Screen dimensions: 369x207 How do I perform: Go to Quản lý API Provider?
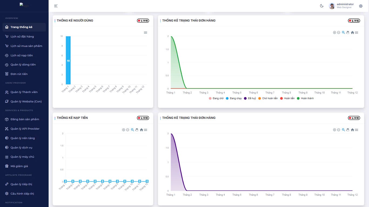[24, 129]
